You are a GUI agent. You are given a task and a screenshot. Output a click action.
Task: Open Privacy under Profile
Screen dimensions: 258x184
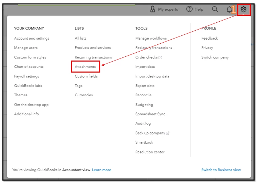[207, 48]
